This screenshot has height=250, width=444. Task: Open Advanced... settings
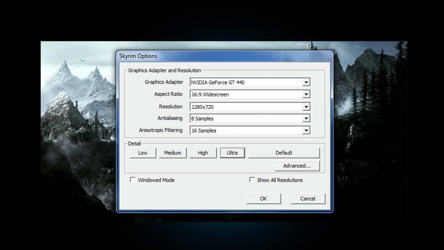pos(297,166)
